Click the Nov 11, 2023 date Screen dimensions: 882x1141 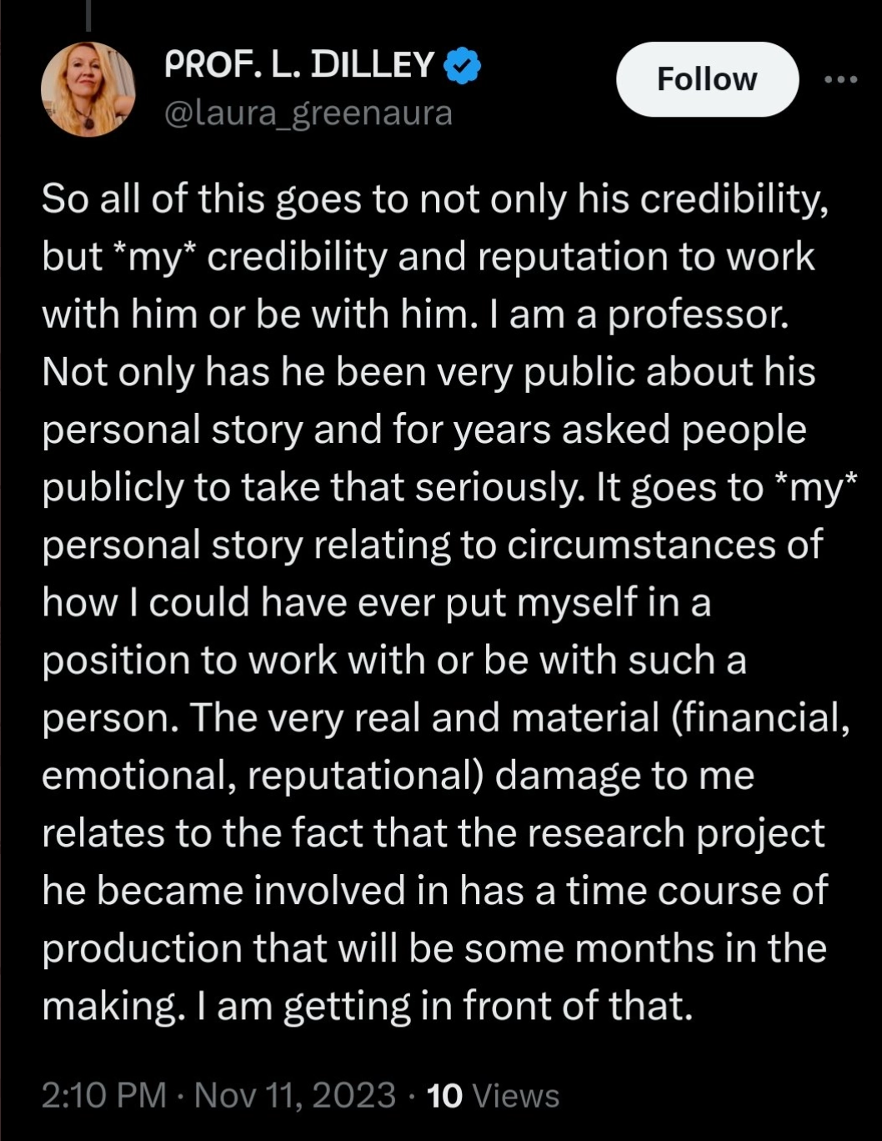coord(294,1095)
